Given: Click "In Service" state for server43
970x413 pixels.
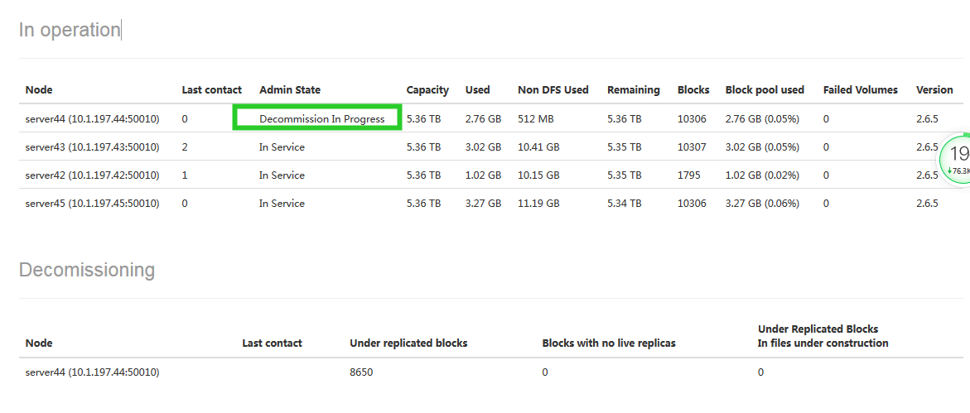Looking at the screenshot, I should coord(282,147).
